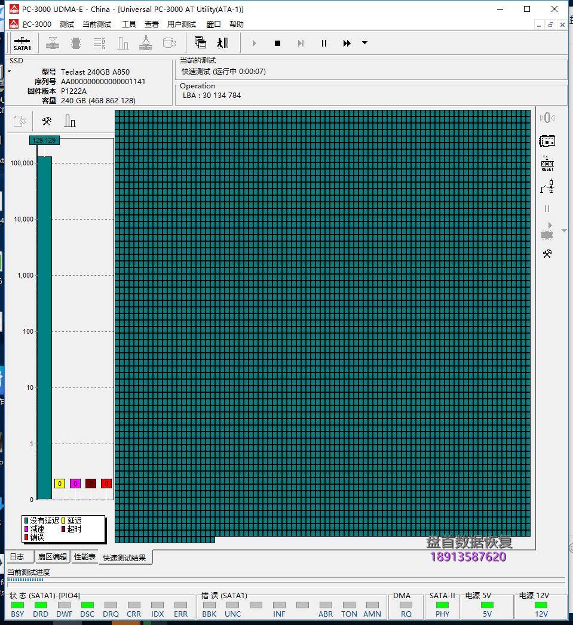The image size is (573, 625).
Task: Click the chip-with-arrow icon on right sidebar
Action: pyautogui.click(x=547, y=231)
